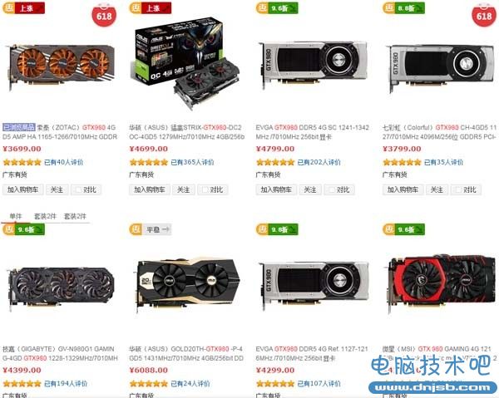499x398 pixels.
Task: Click 关注 for EVGA GTX980 SC
Action: pyautogui.click(x=309, y=189)
